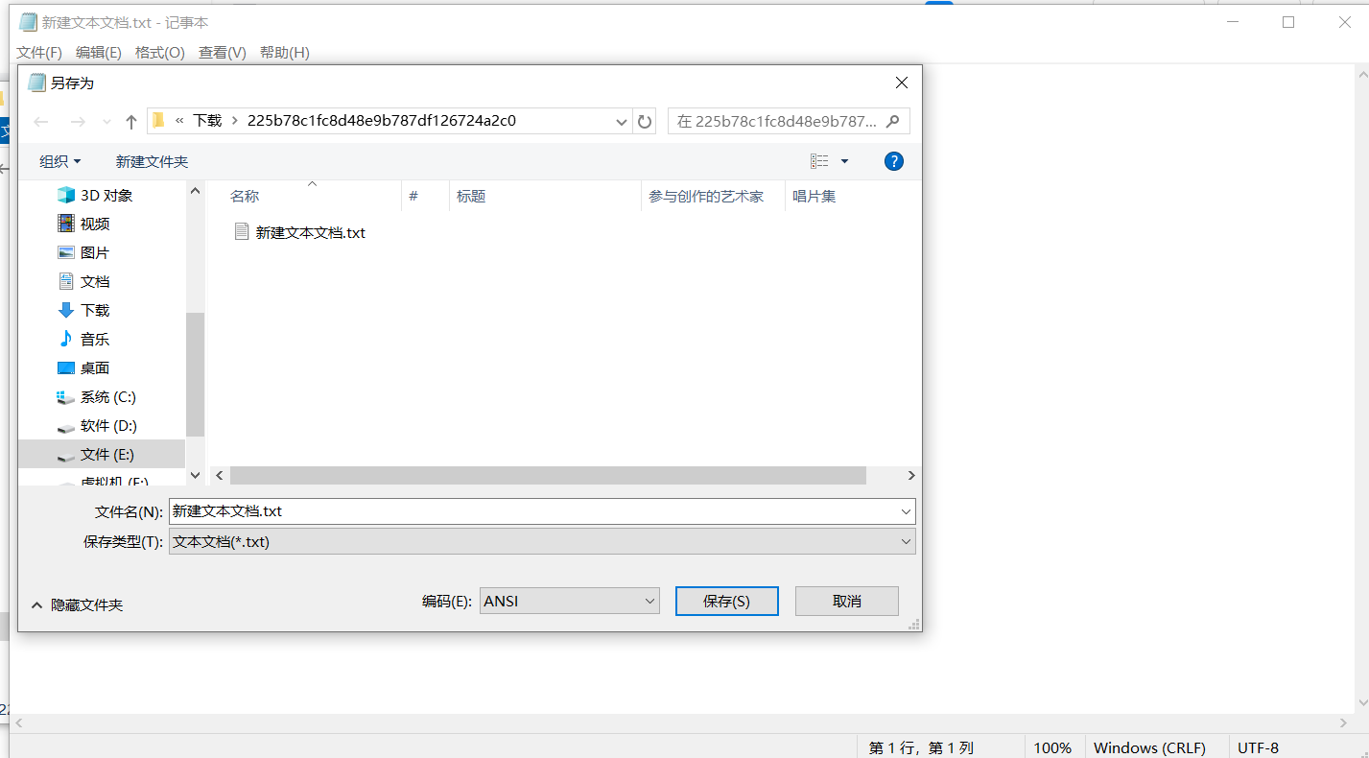Open the 系统 (C:) drive
This screenshot has width=1369, height=758.
[104, 396]
